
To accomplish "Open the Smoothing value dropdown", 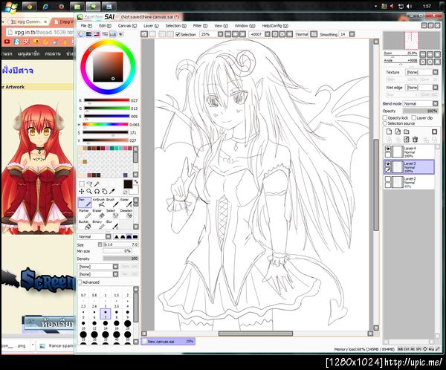I will pyautogui.click(x=352, y=34).
